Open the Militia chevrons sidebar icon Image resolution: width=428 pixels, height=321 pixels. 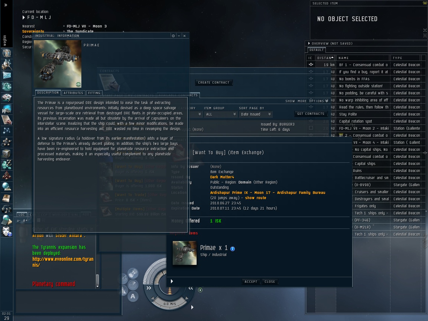click(x=7, y=175)
